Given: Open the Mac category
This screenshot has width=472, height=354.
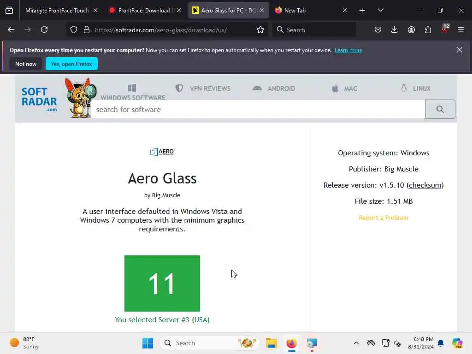Looking at the screenshot, I should (344, 88).
